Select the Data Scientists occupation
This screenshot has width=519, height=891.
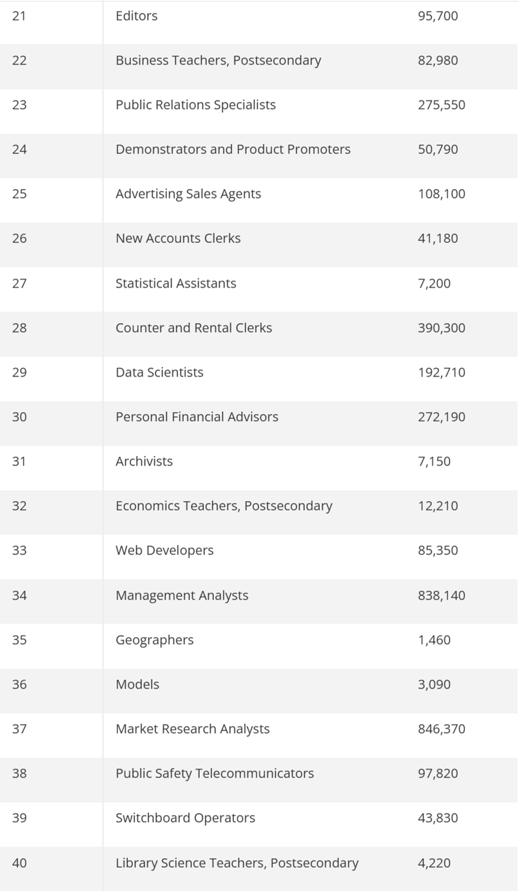coord(159,373)
